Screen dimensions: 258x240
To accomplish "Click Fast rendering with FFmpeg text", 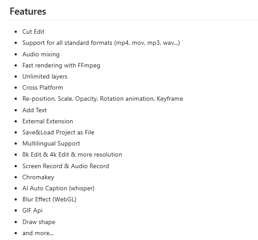I will tap(61, 66).
